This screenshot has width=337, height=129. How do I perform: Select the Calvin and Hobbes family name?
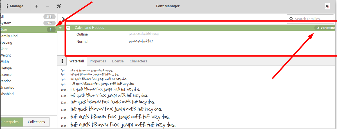pos(89,28)
